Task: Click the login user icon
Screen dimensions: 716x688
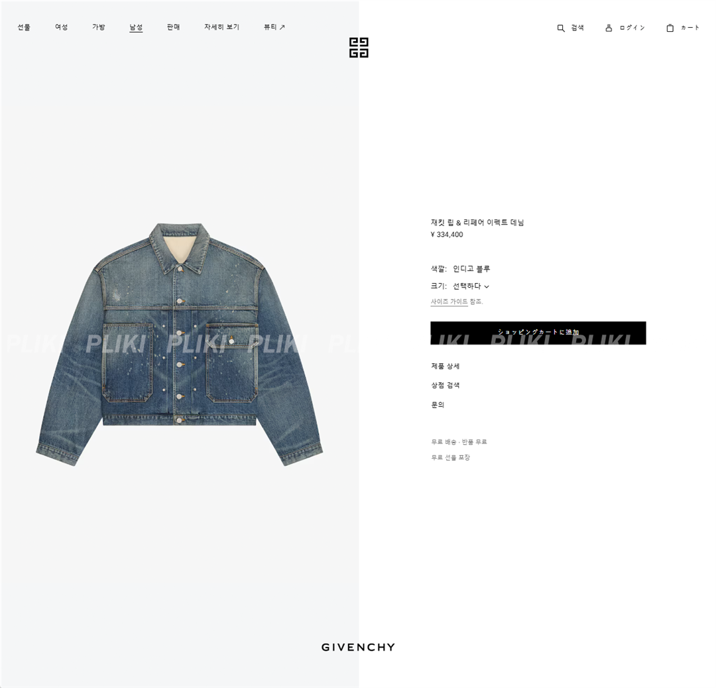Action: coord(608,28)
